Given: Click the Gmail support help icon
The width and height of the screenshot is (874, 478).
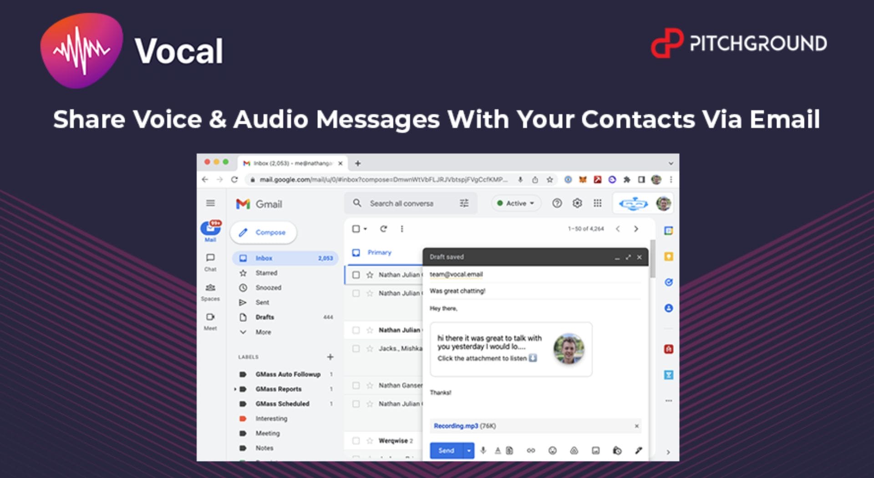Looking at the screenshot, I should [x=557, y=203].
